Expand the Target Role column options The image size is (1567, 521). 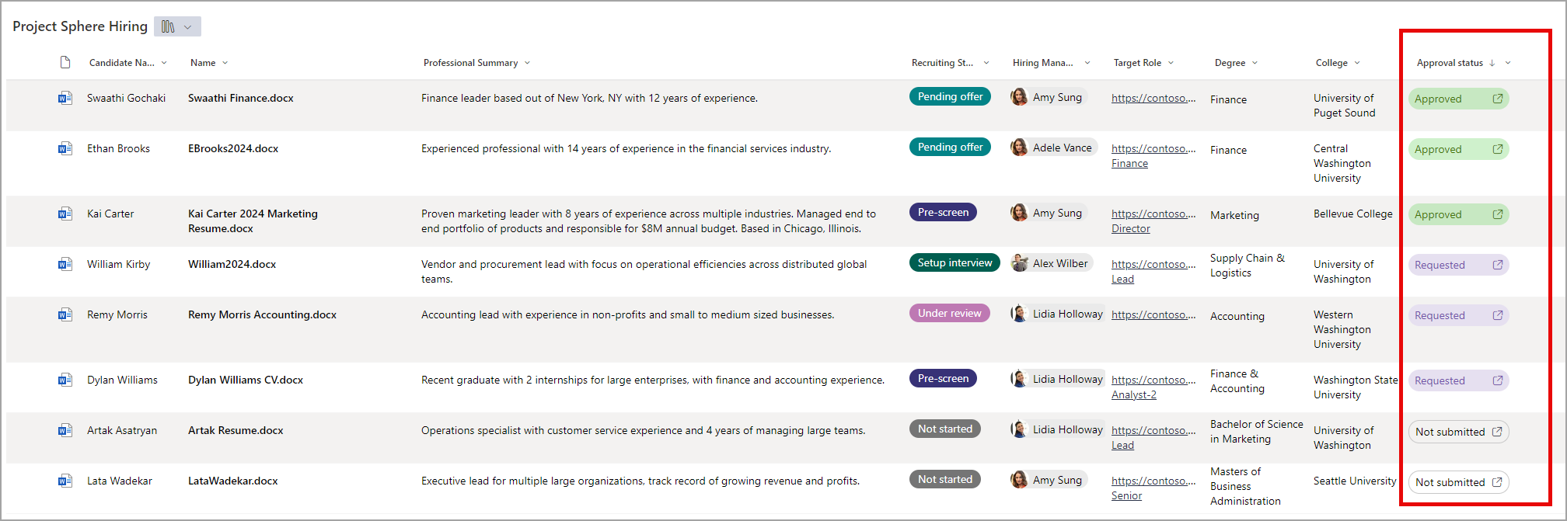1171,63
